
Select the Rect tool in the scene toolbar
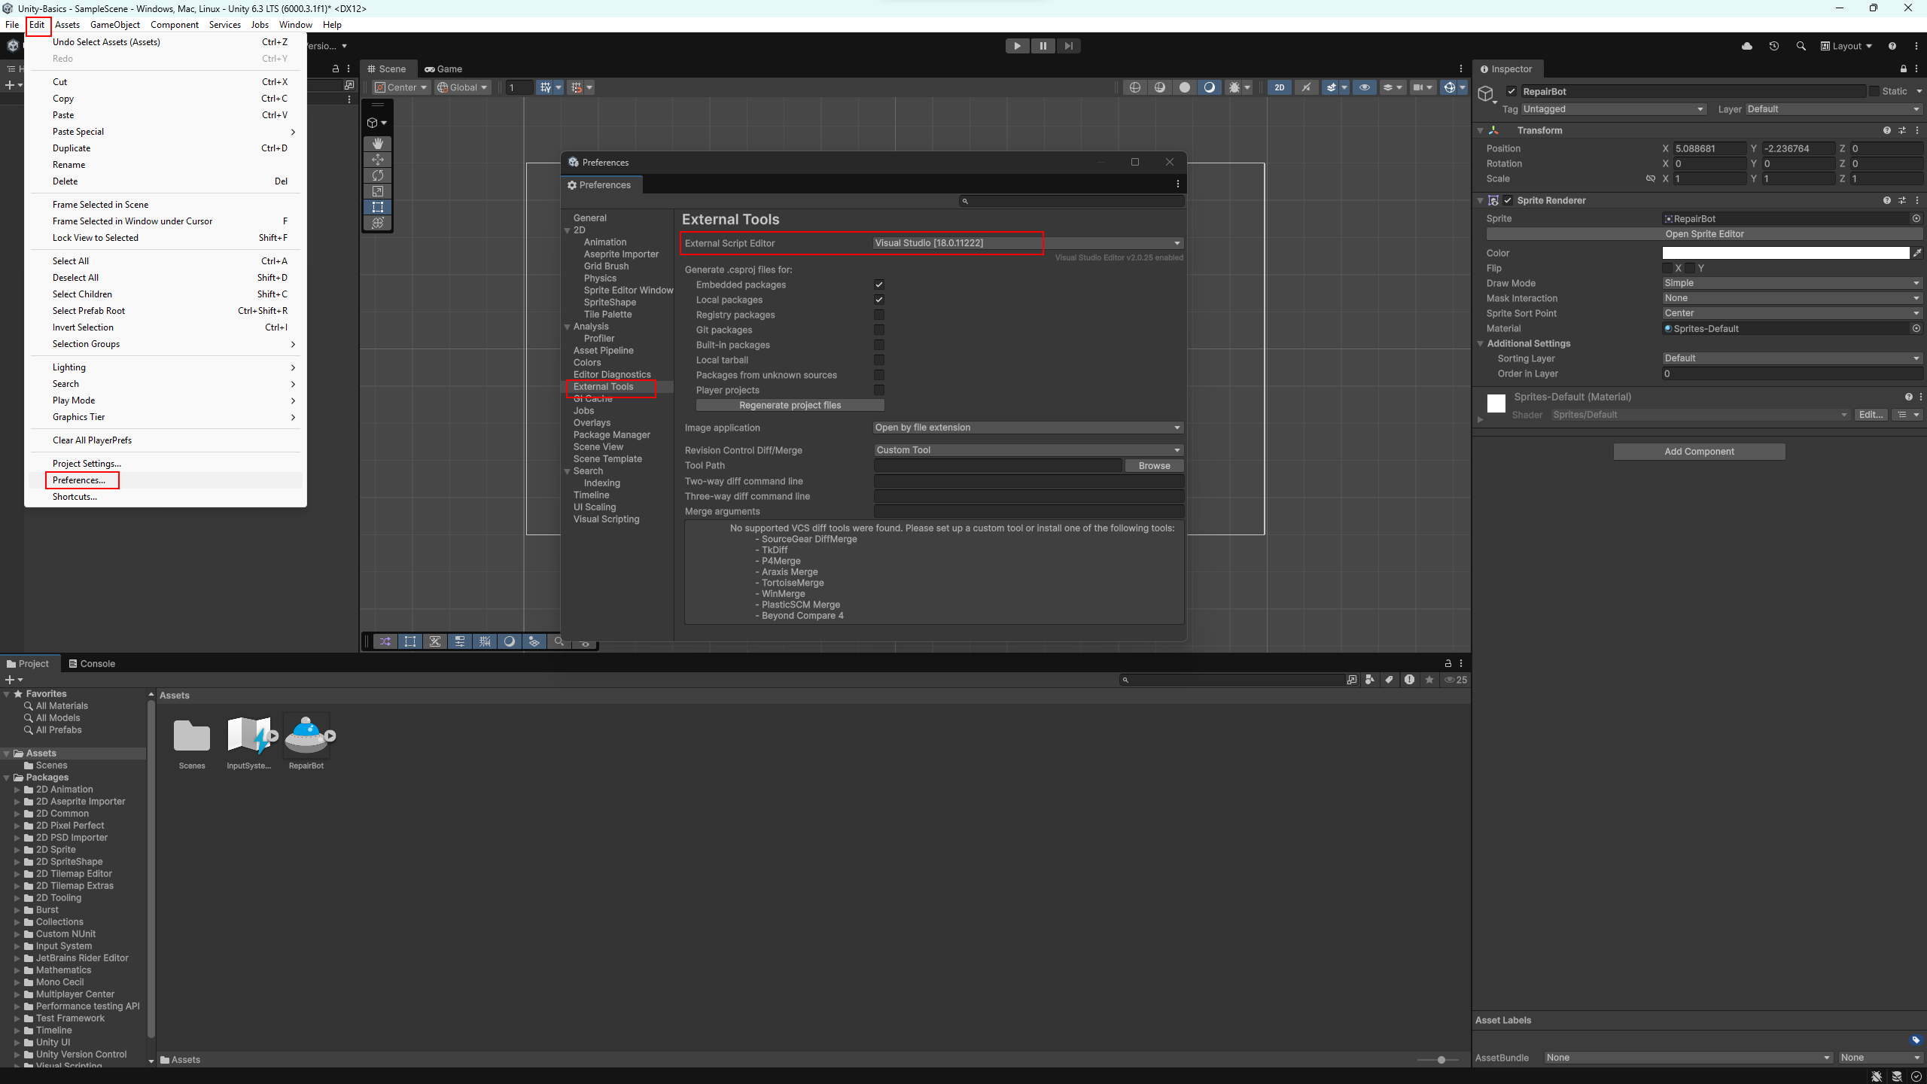coord(378,207)
